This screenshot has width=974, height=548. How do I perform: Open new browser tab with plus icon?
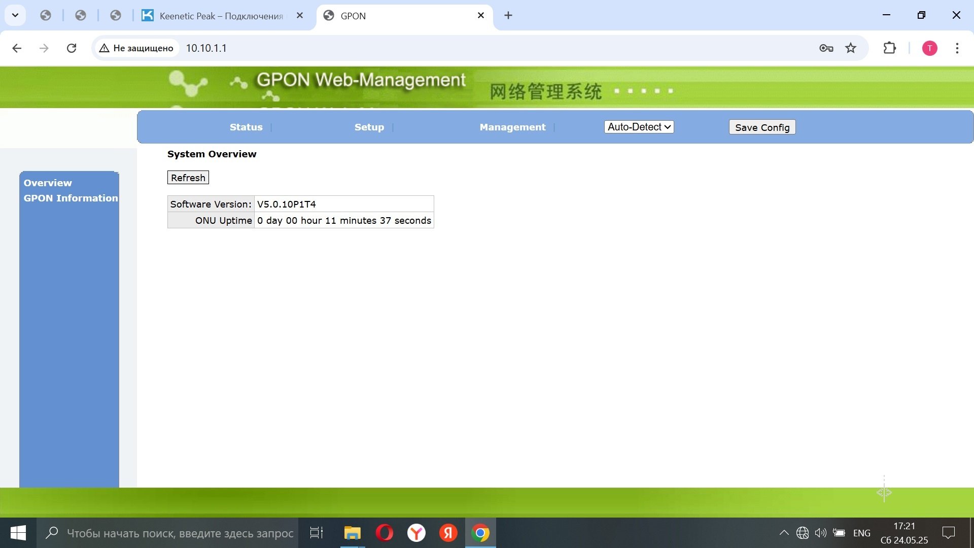coord(508,16)
